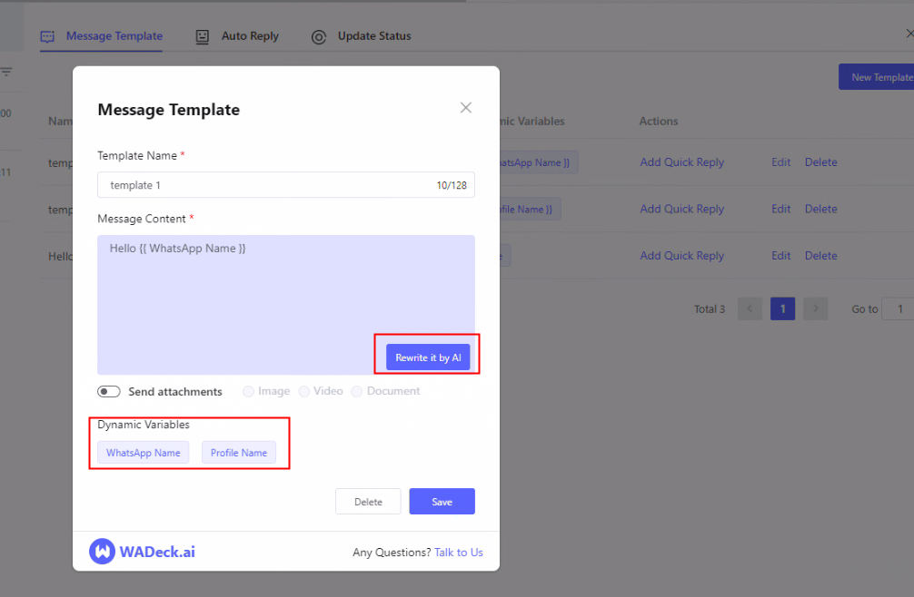Screen dimensions: 914x597
Task: Select the Image radio button
Action: [x=248, y=392]
